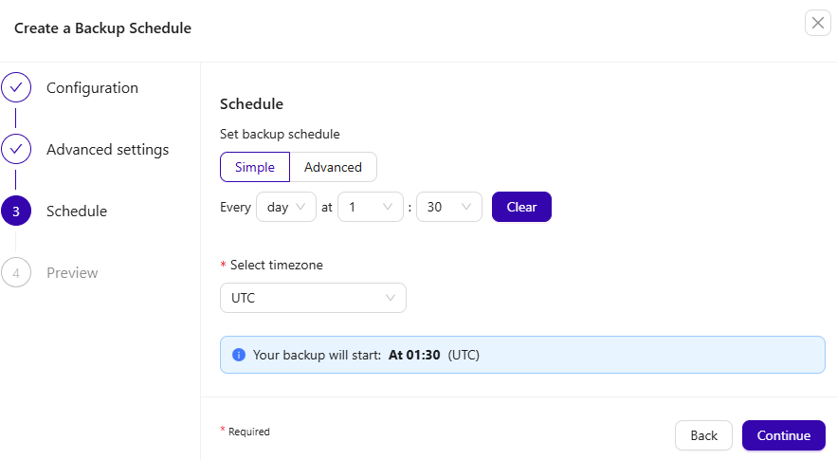Go to the Configuration step label
Image resolution: width=837 pixels, height=460 pixels.
tap(92, 88)
